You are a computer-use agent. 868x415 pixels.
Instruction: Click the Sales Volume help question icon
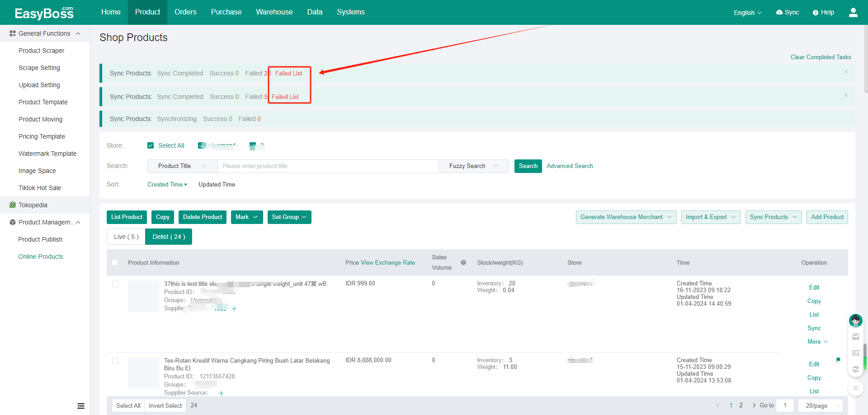(x=463, y=262)
